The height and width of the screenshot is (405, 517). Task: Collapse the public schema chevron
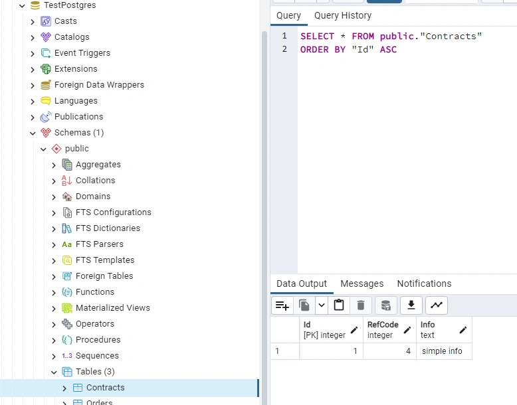[43, 149]
